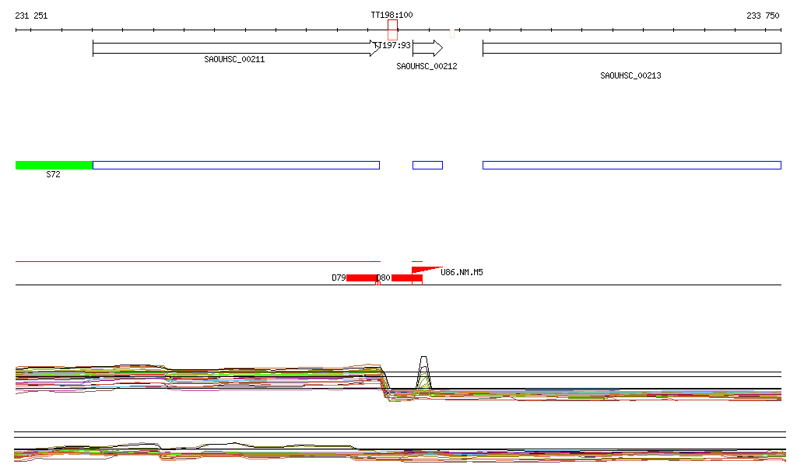Screen dimensions: 797x475
Task: Click the small pale marker right of TT198:100
Action: (x=452, y=33)
